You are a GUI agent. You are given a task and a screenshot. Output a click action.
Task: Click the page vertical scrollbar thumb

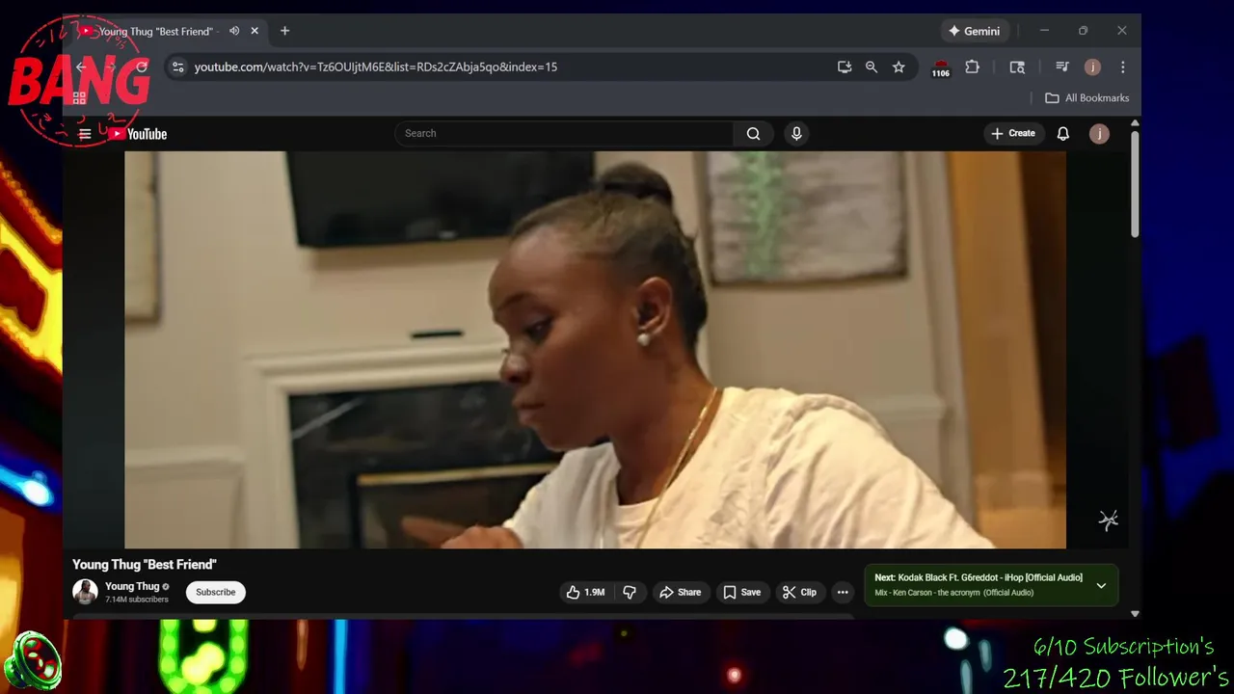[x=1135, y=183]
